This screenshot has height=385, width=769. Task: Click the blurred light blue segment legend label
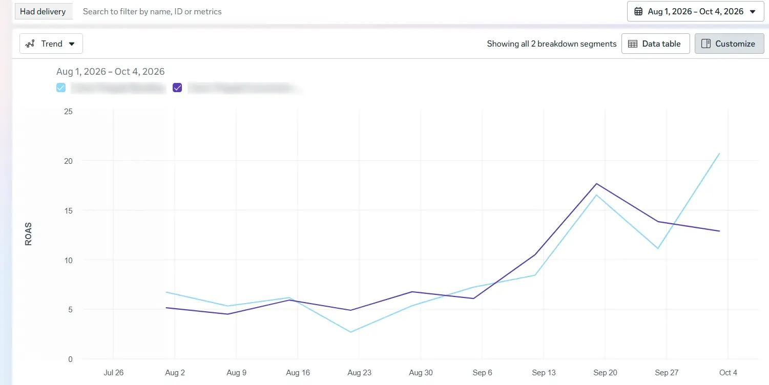[x=118, y=88]
